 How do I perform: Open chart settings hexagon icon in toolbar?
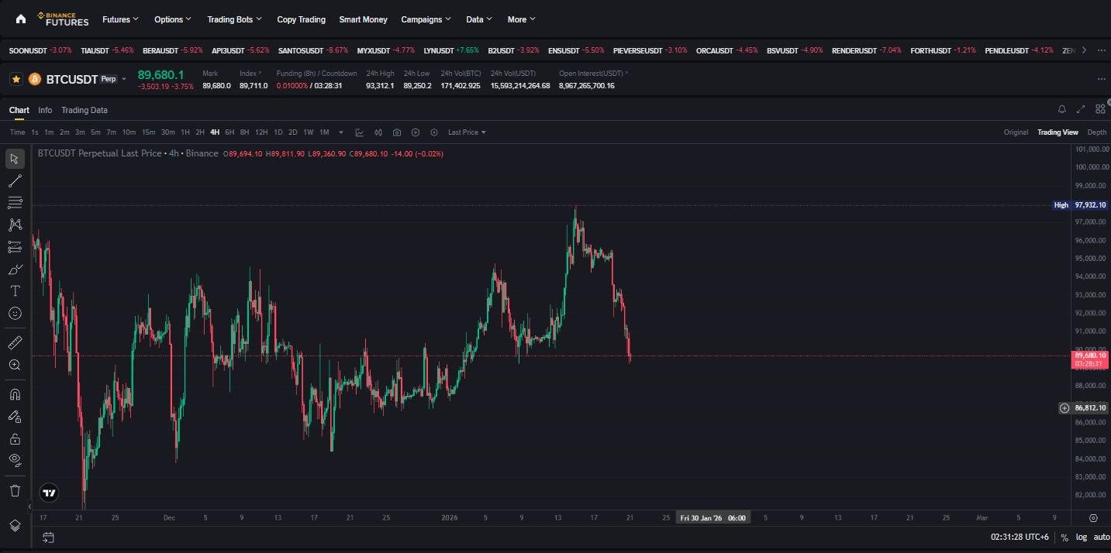(x=434, y=132)
